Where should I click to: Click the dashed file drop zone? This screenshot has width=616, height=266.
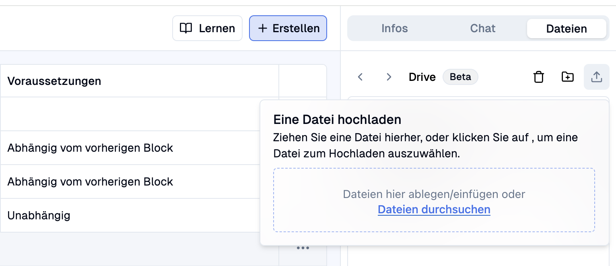434,200
